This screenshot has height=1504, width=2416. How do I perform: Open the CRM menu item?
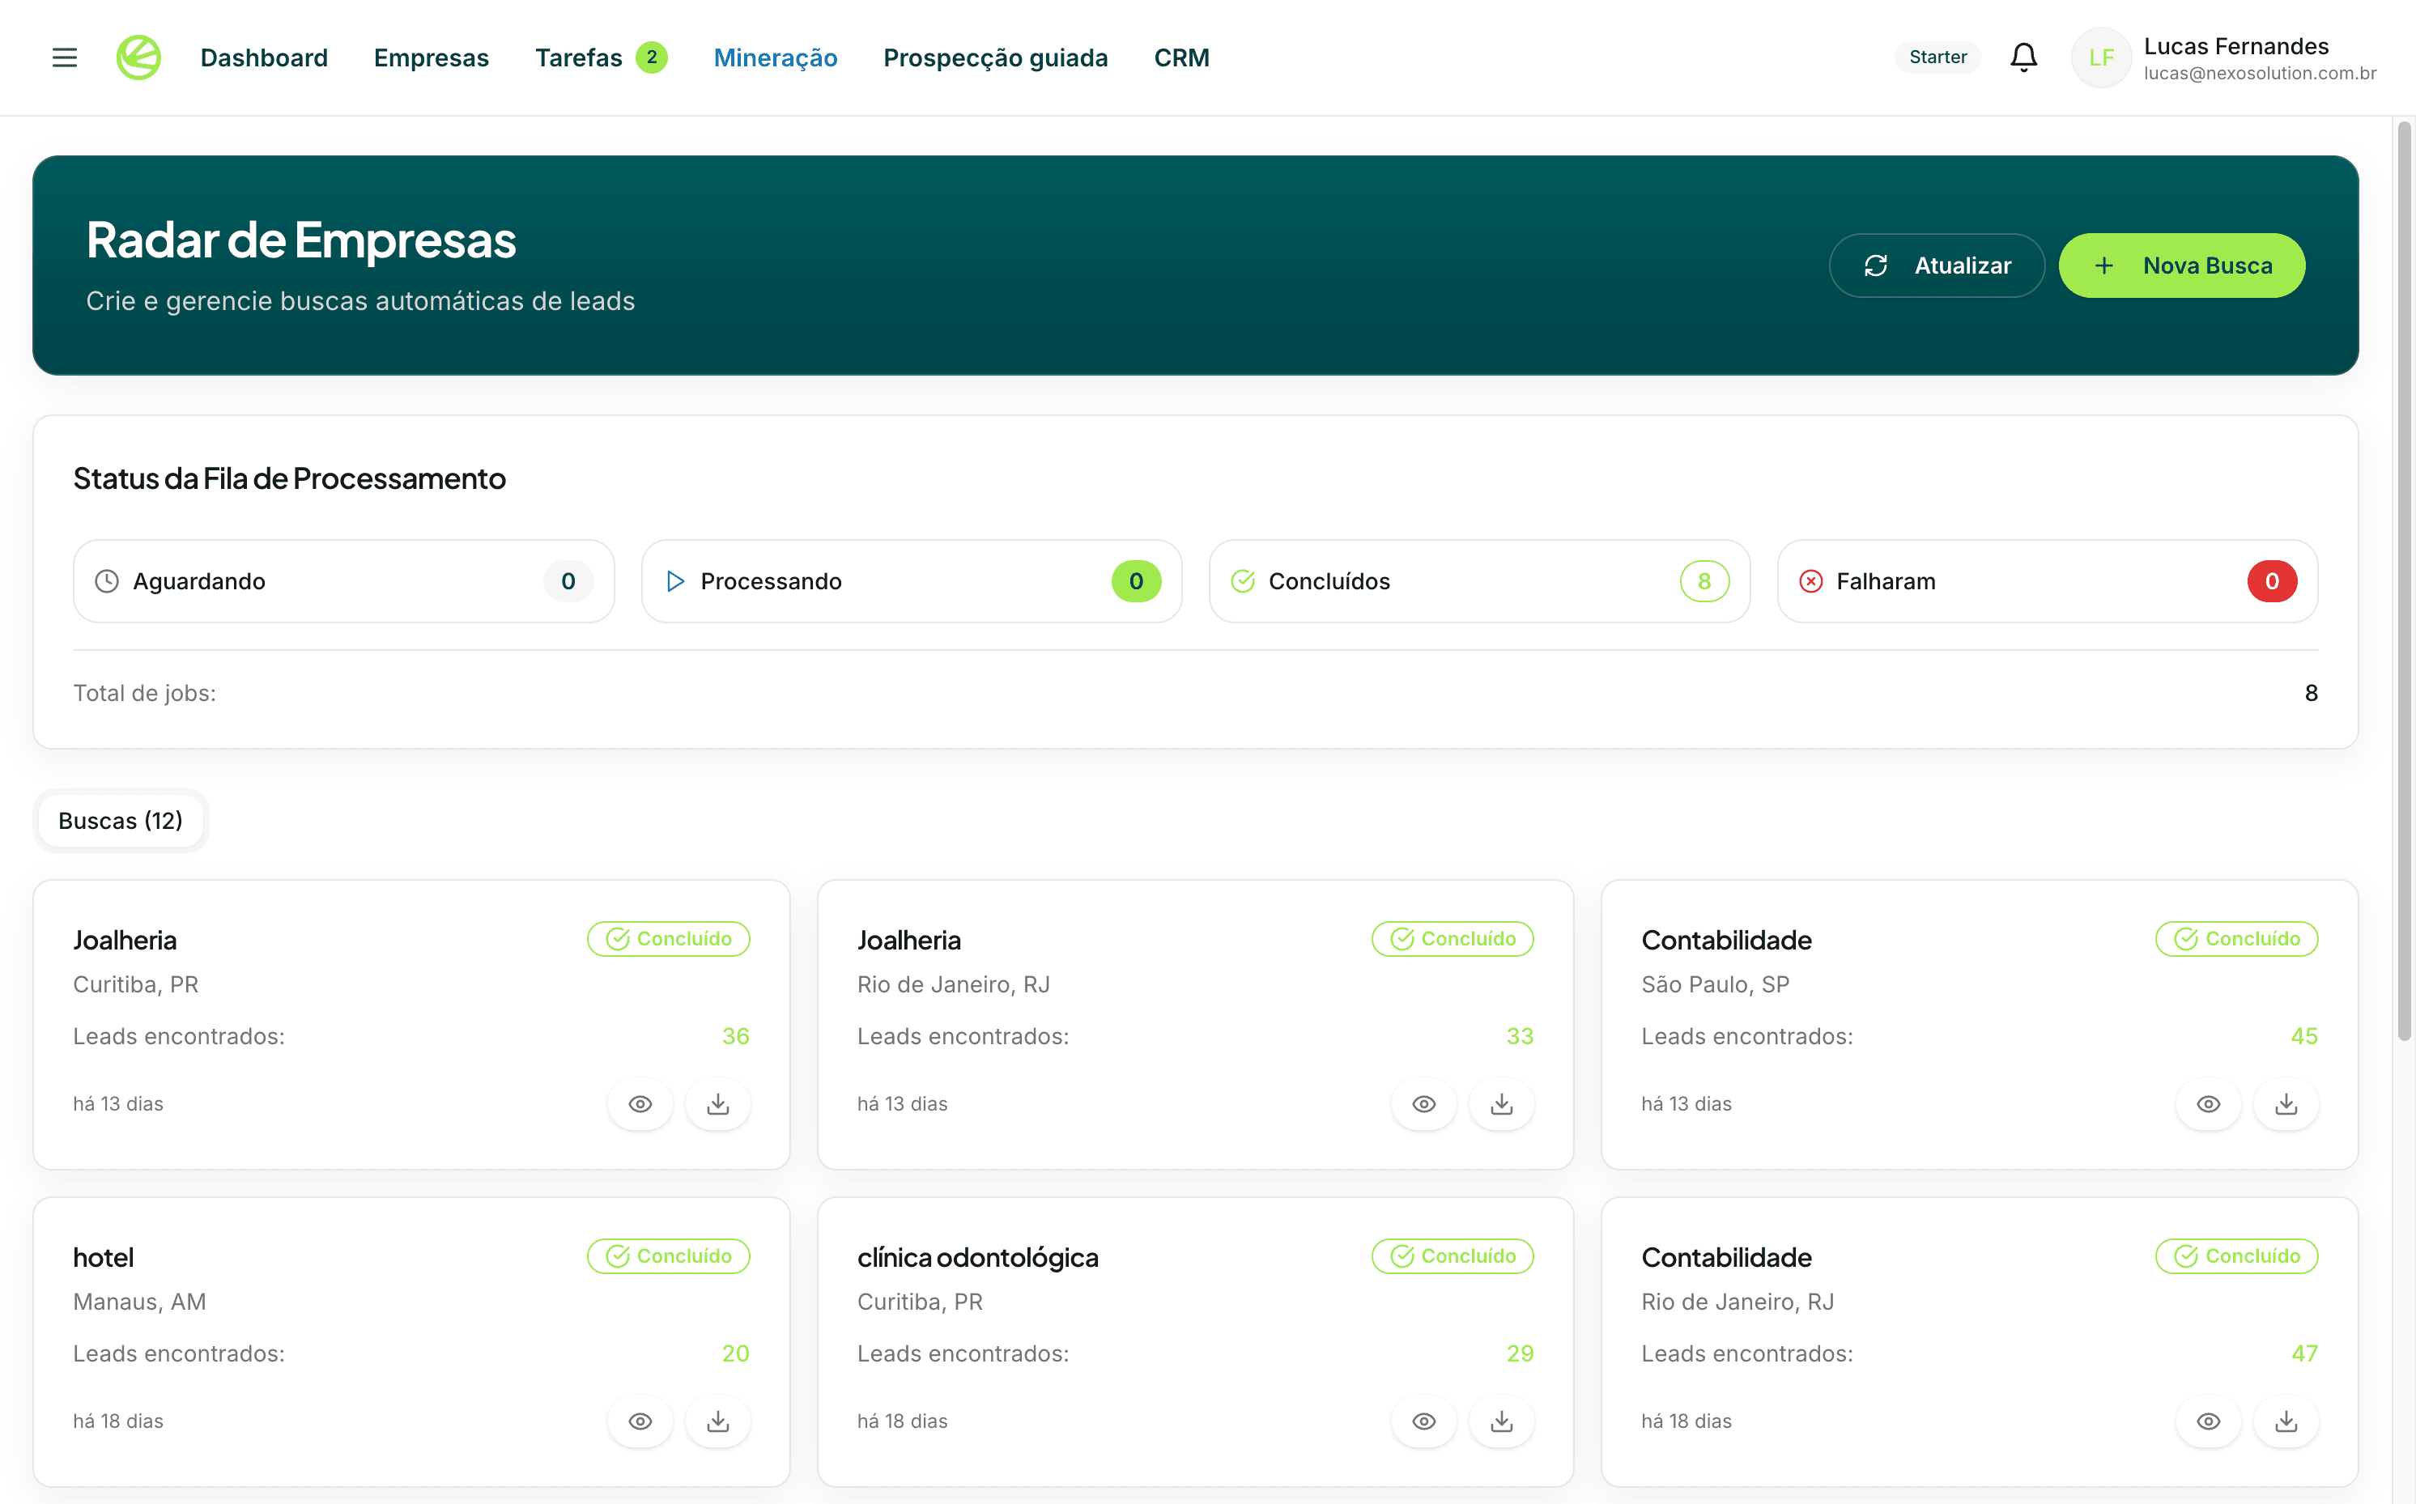pyautogui.click(x=1181, y=57)
